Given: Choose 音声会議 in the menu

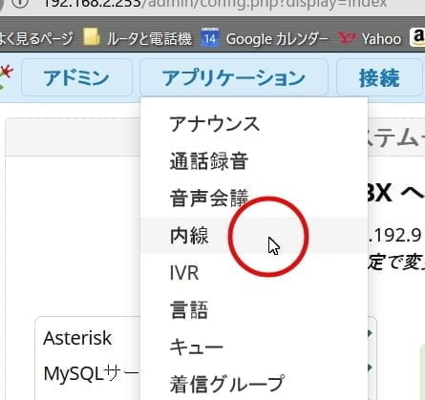Looking at the screenshot, I should tap(254, 199).
